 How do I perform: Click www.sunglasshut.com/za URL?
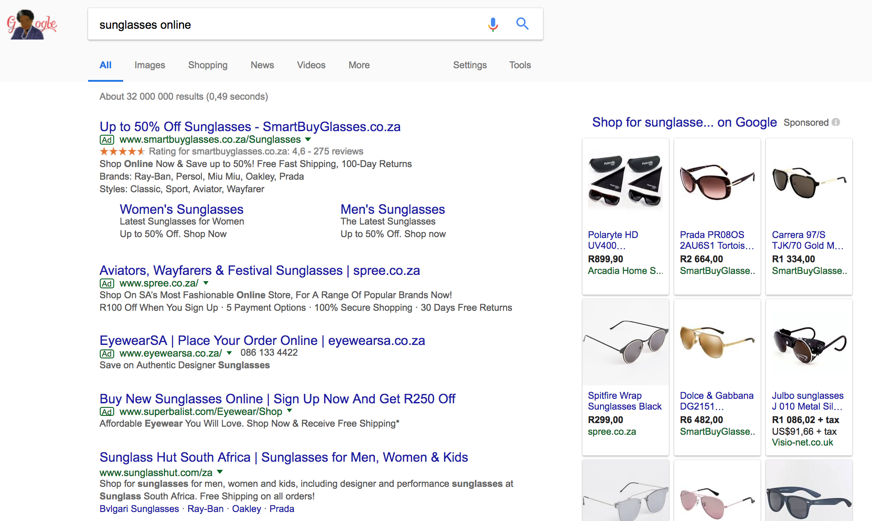click(x=156, y=472)
